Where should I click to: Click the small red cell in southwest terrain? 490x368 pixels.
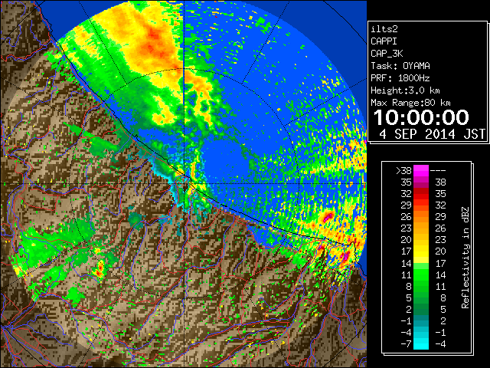pyautogui.click(x=100, y=270)
